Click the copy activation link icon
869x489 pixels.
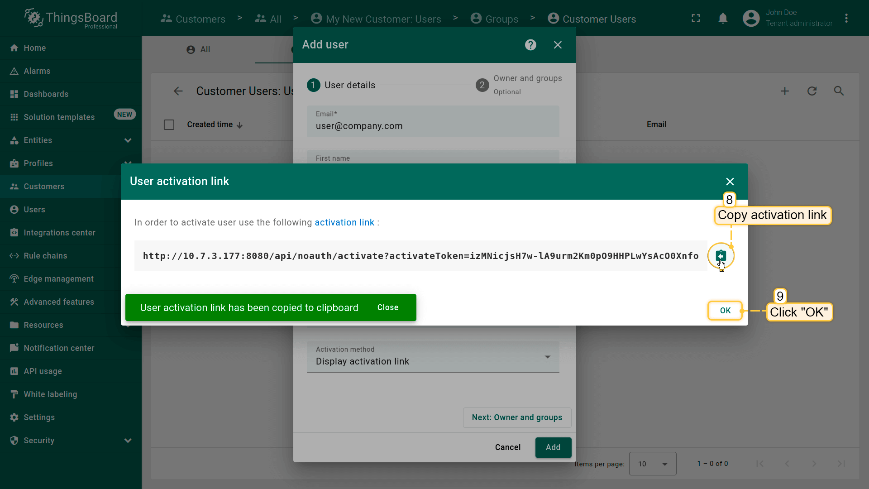click(721, 256)
